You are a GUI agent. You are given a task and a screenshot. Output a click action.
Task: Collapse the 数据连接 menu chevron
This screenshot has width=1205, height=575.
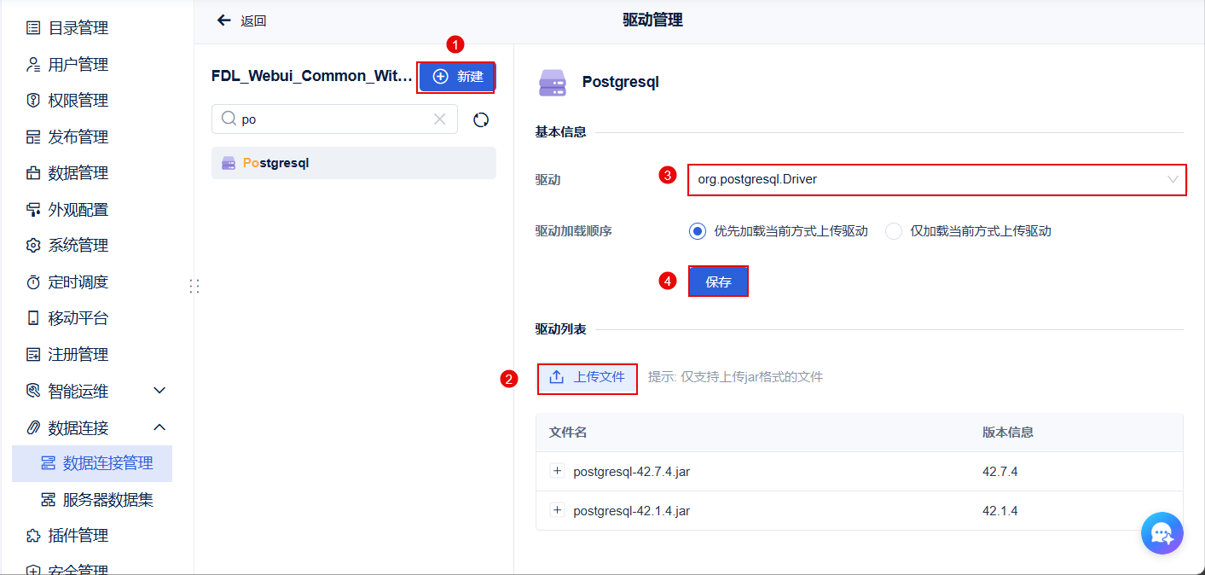click(x=159, y=427)
